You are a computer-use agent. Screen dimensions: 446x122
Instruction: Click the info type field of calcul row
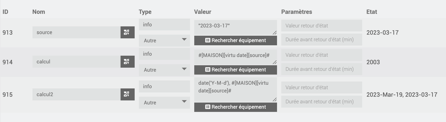point(164,54)
